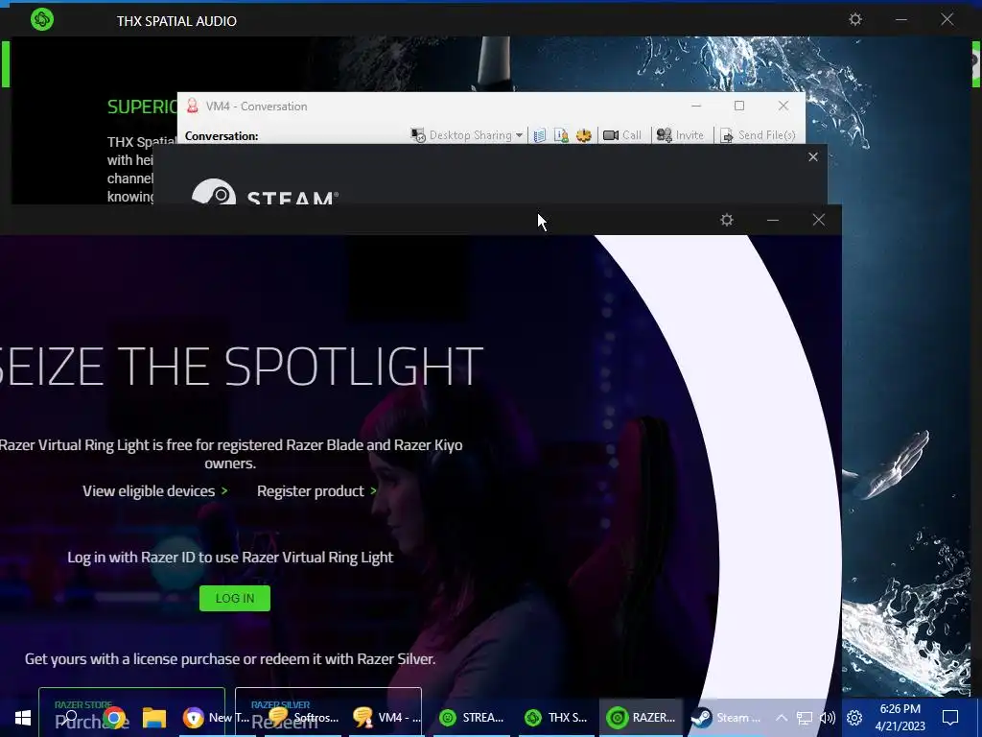Maximize the VM4 Conversation window
Screen dimensions: 982x737
pyautogui.click(x=739, y=106)
